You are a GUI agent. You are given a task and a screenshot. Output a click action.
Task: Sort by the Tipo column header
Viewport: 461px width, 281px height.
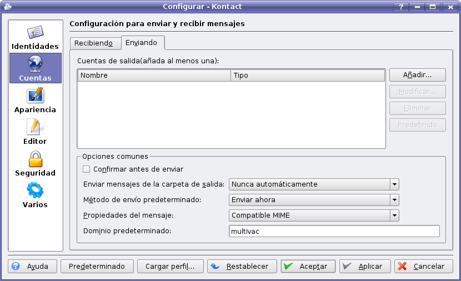pyautogui.click(x=308, y=76)
